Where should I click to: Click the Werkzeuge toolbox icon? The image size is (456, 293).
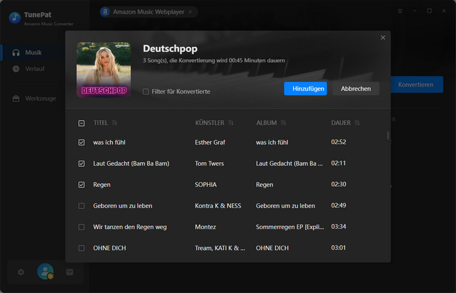click(16, 98)
